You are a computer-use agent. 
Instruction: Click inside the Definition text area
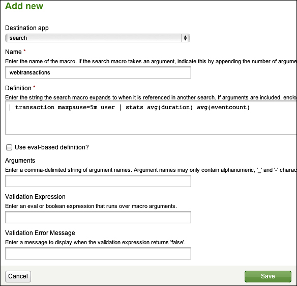click(151, 118)
